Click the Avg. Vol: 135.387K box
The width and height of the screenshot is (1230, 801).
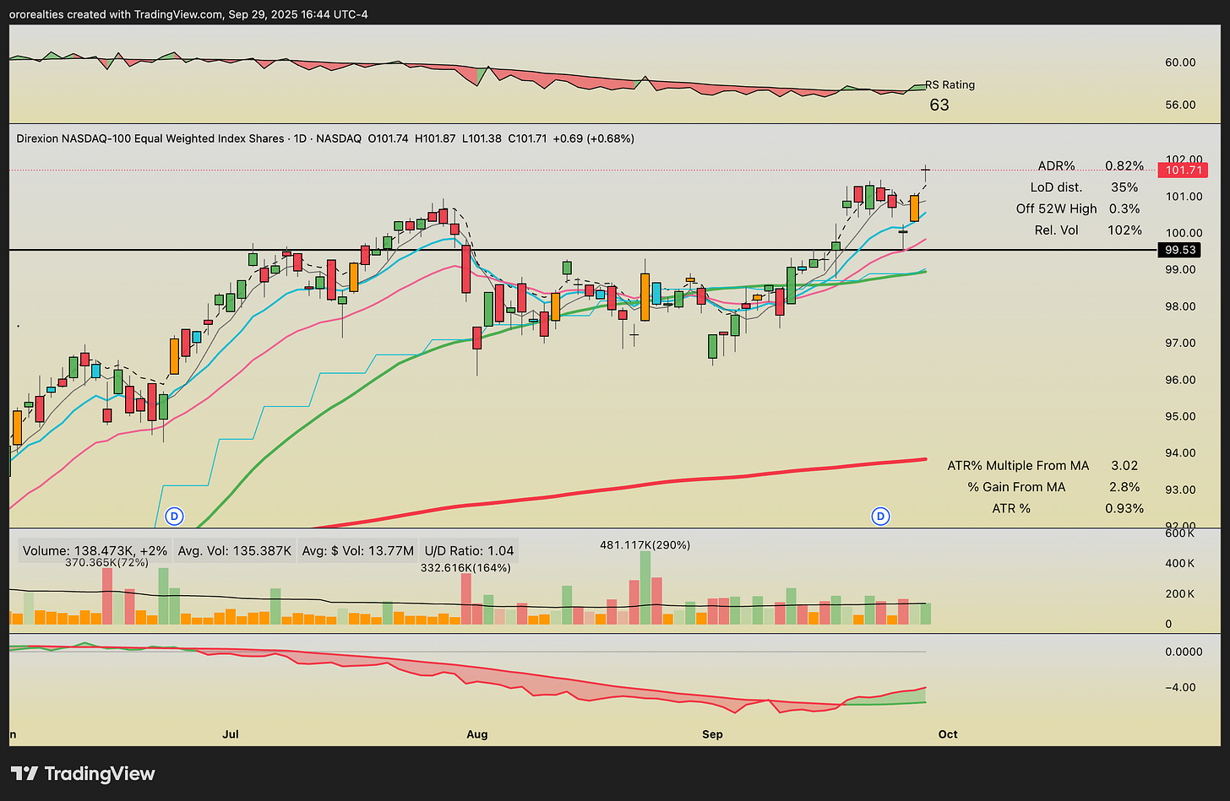[x=234, y=550]
